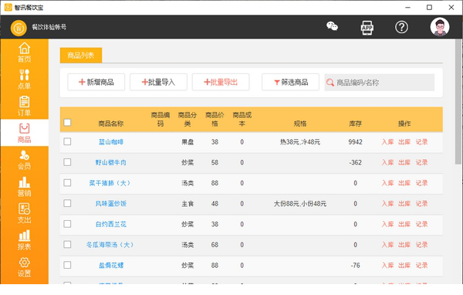
Task: Click the 餐饮体验帐号 account name
Action: click(x=49, y=27)
